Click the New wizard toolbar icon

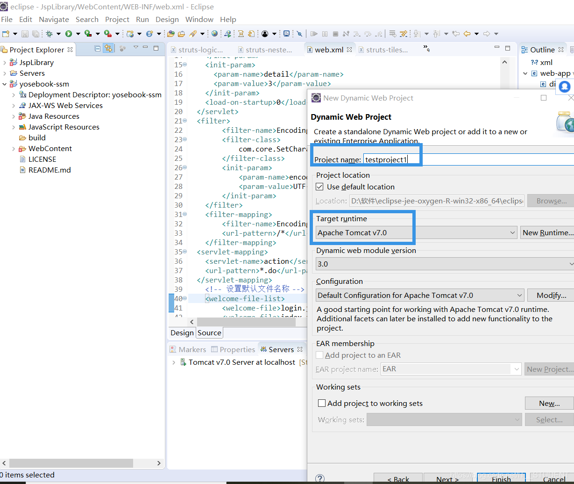(x=5, y=34)
